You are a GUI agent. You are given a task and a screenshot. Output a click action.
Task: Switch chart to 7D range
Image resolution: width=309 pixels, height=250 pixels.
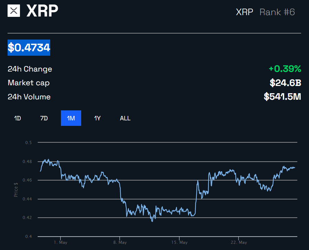44,118
